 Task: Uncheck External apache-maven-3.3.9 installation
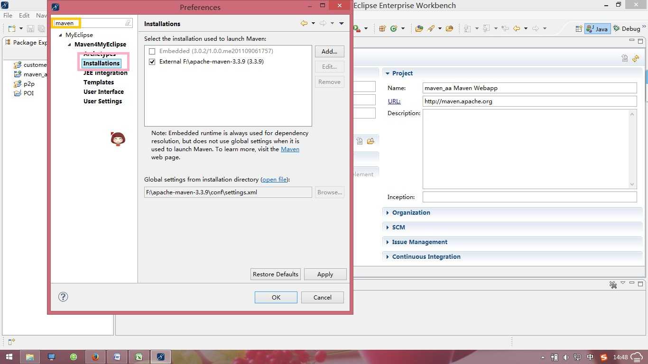tap(152, 62)
